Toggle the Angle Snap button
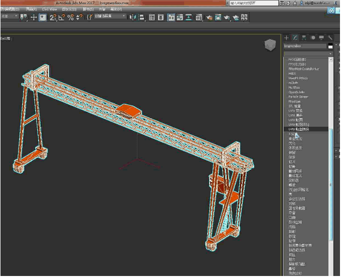 coord(62,18)
